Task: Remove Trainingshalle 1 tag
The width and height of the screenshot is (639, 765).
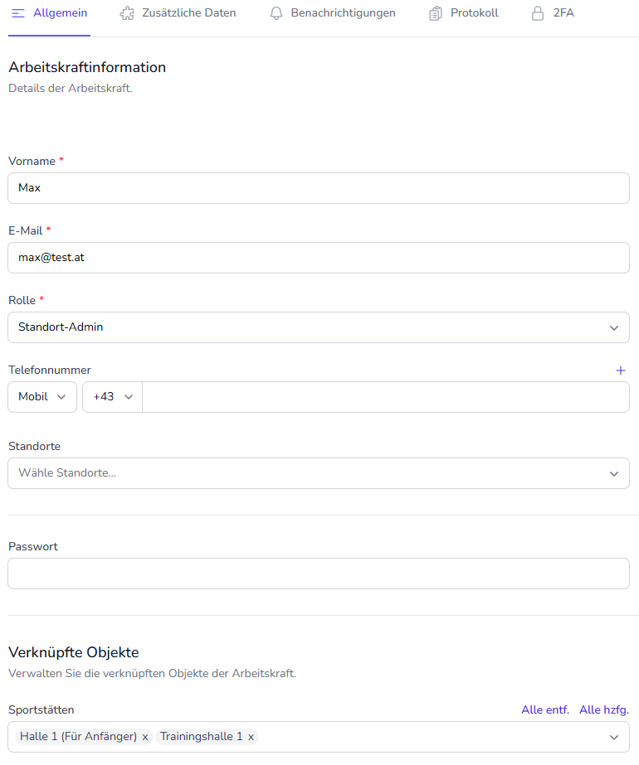Action: point(251,737)
